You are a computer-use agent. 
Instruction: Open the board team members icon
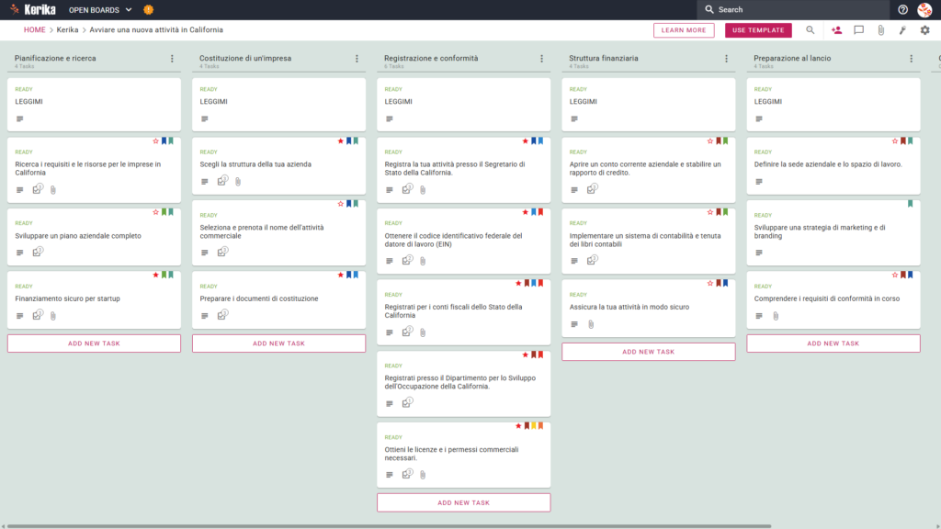pyautogui.click(x=836, y=30)
